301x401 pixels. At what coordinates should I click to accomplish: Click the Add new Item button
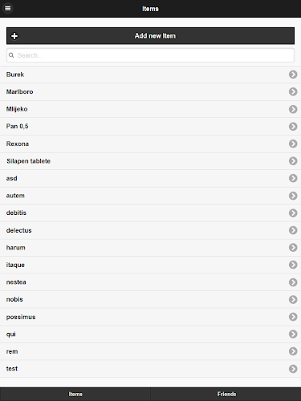[150, 36]
